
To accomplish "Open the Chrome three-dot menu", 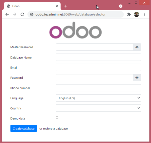I will point(144,14).
